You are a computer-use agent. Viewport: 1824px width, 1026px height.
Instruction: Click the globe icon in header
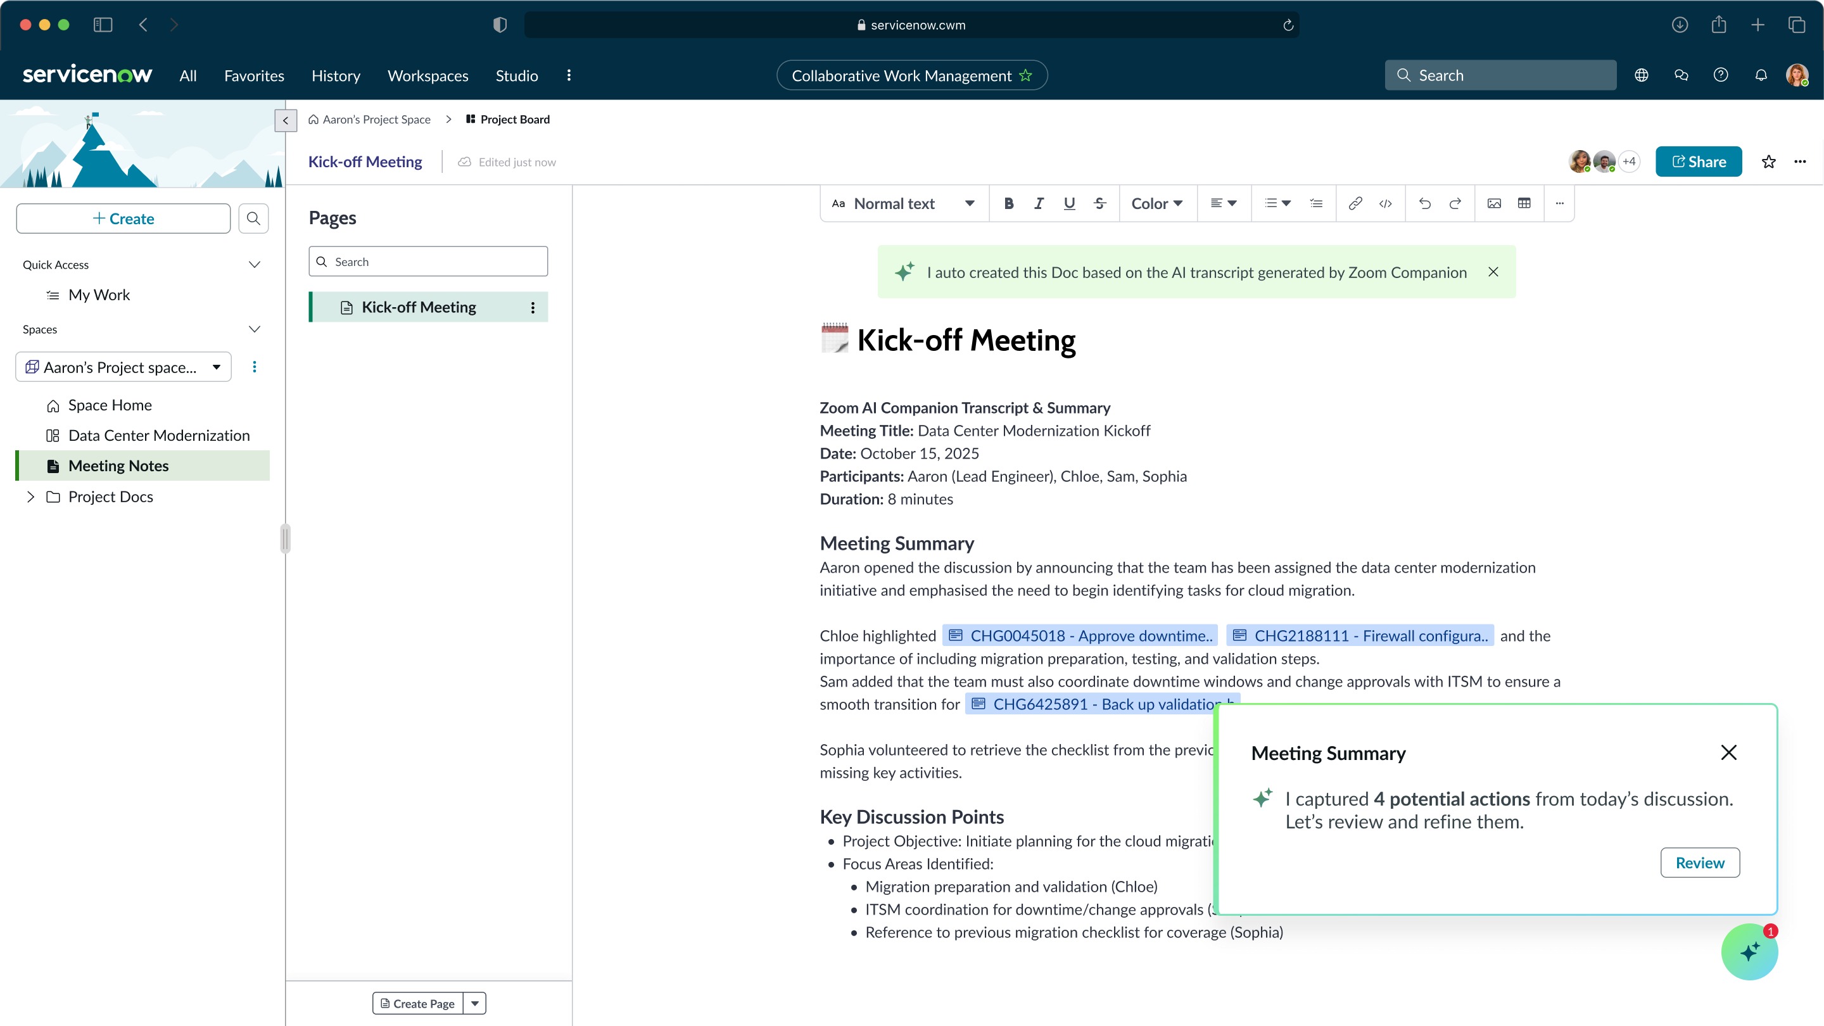coord(1642,76)
